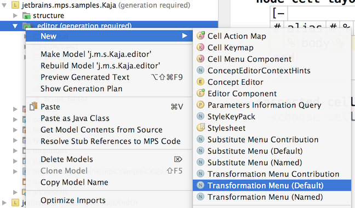Open the New context menu item
355x208 pixels.
pos(109,36)
